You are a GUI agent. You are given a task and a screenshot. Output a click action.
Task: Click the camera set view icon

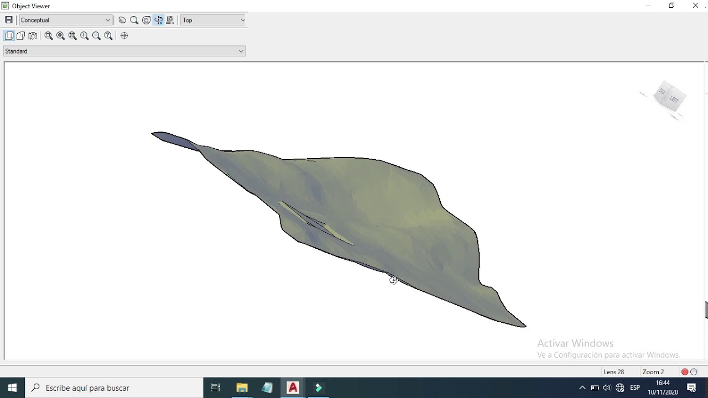(33, 35)
